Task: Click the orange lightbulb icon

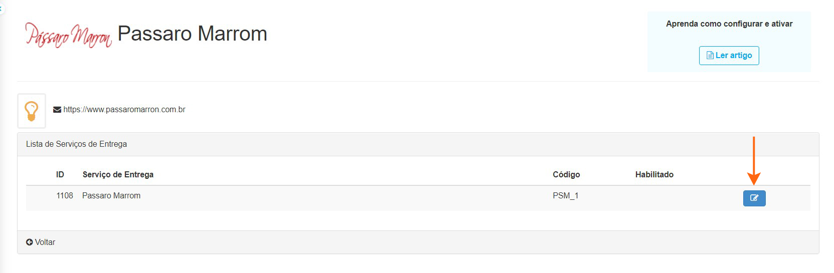Action: pyautogui.click(x=32, y=111)
